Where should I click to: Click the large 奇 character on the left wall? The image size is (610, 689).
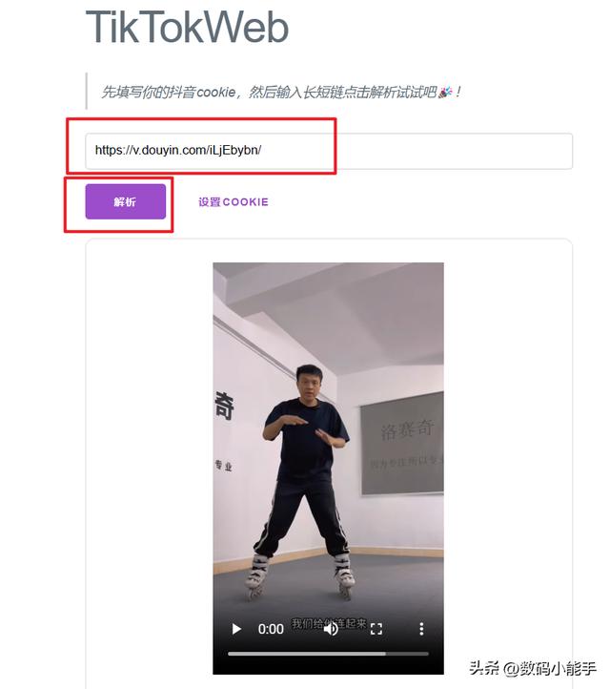click(224, 406)
